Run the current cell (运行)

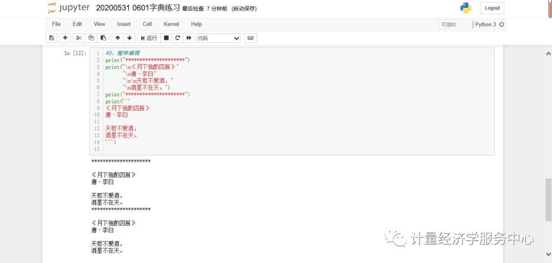[x=149, y=38]
